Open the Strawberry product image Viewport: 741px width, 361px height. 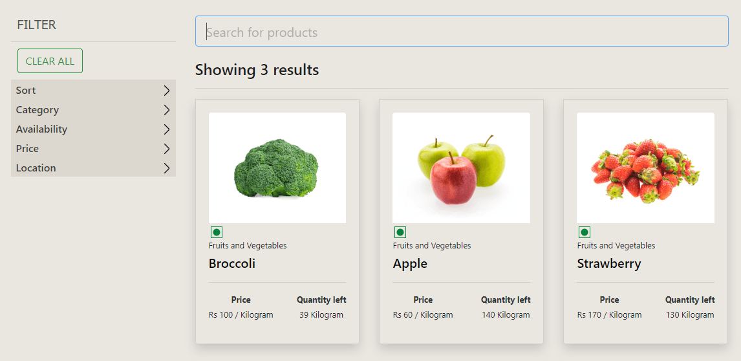tap(645, 168)
